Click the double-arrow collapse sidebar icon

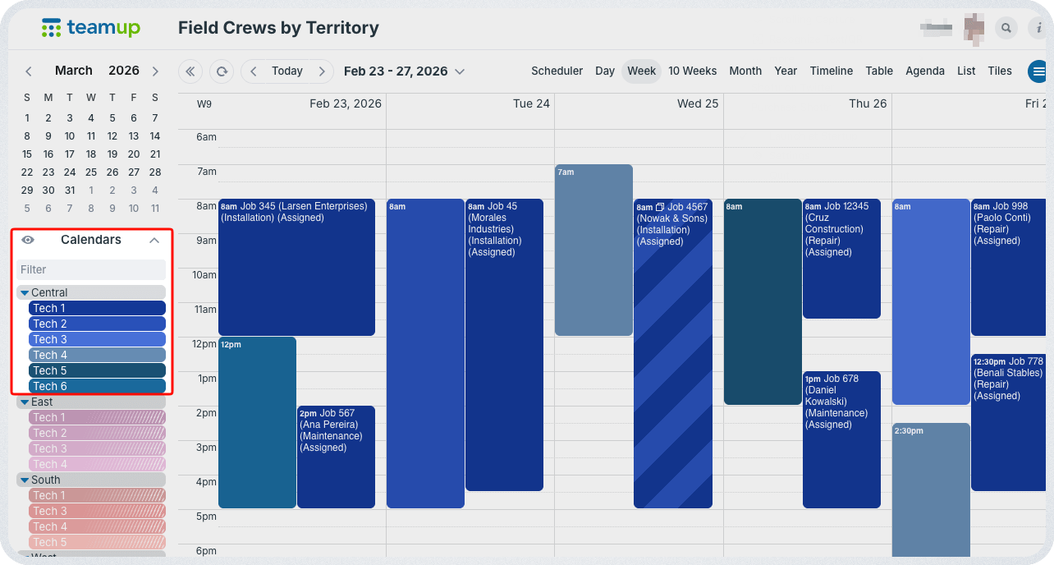click(x=190, y=71)
